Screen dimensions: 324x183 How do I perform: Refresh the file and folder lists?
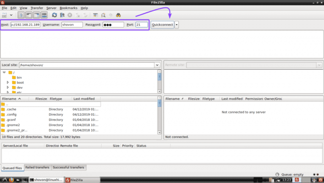click(x=54, y=15)
